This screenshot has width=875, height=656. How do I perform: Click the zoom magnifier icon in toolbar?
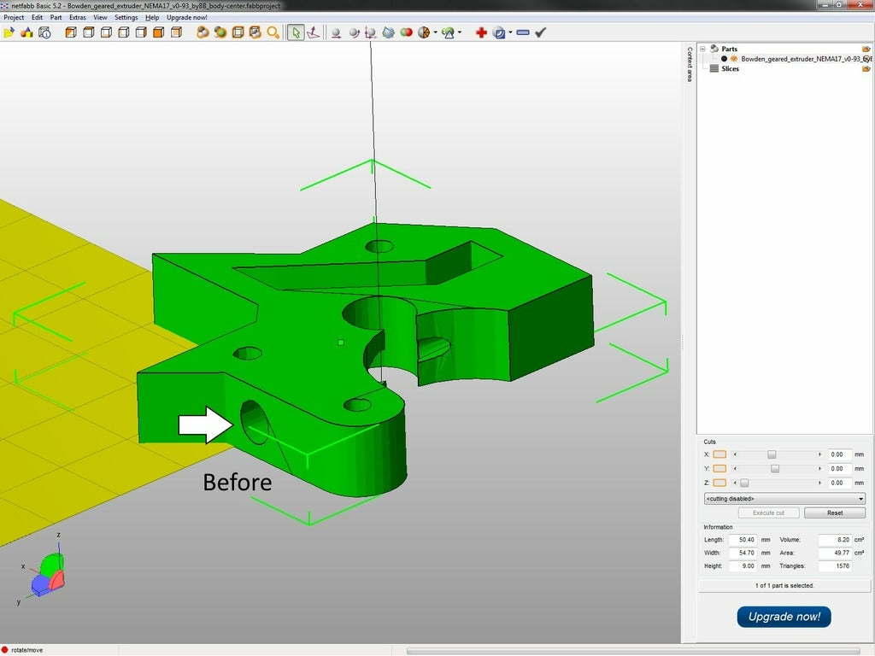[x=273, y=32]
